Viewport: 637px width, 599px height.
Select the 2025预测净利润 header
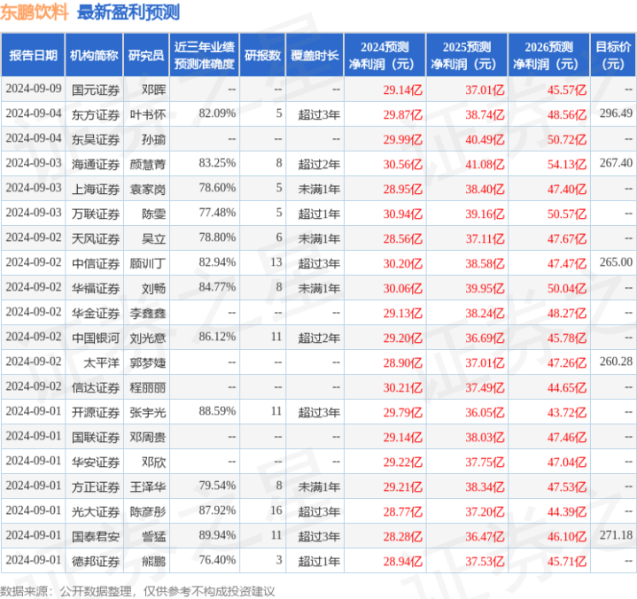(x=467, y=55)
